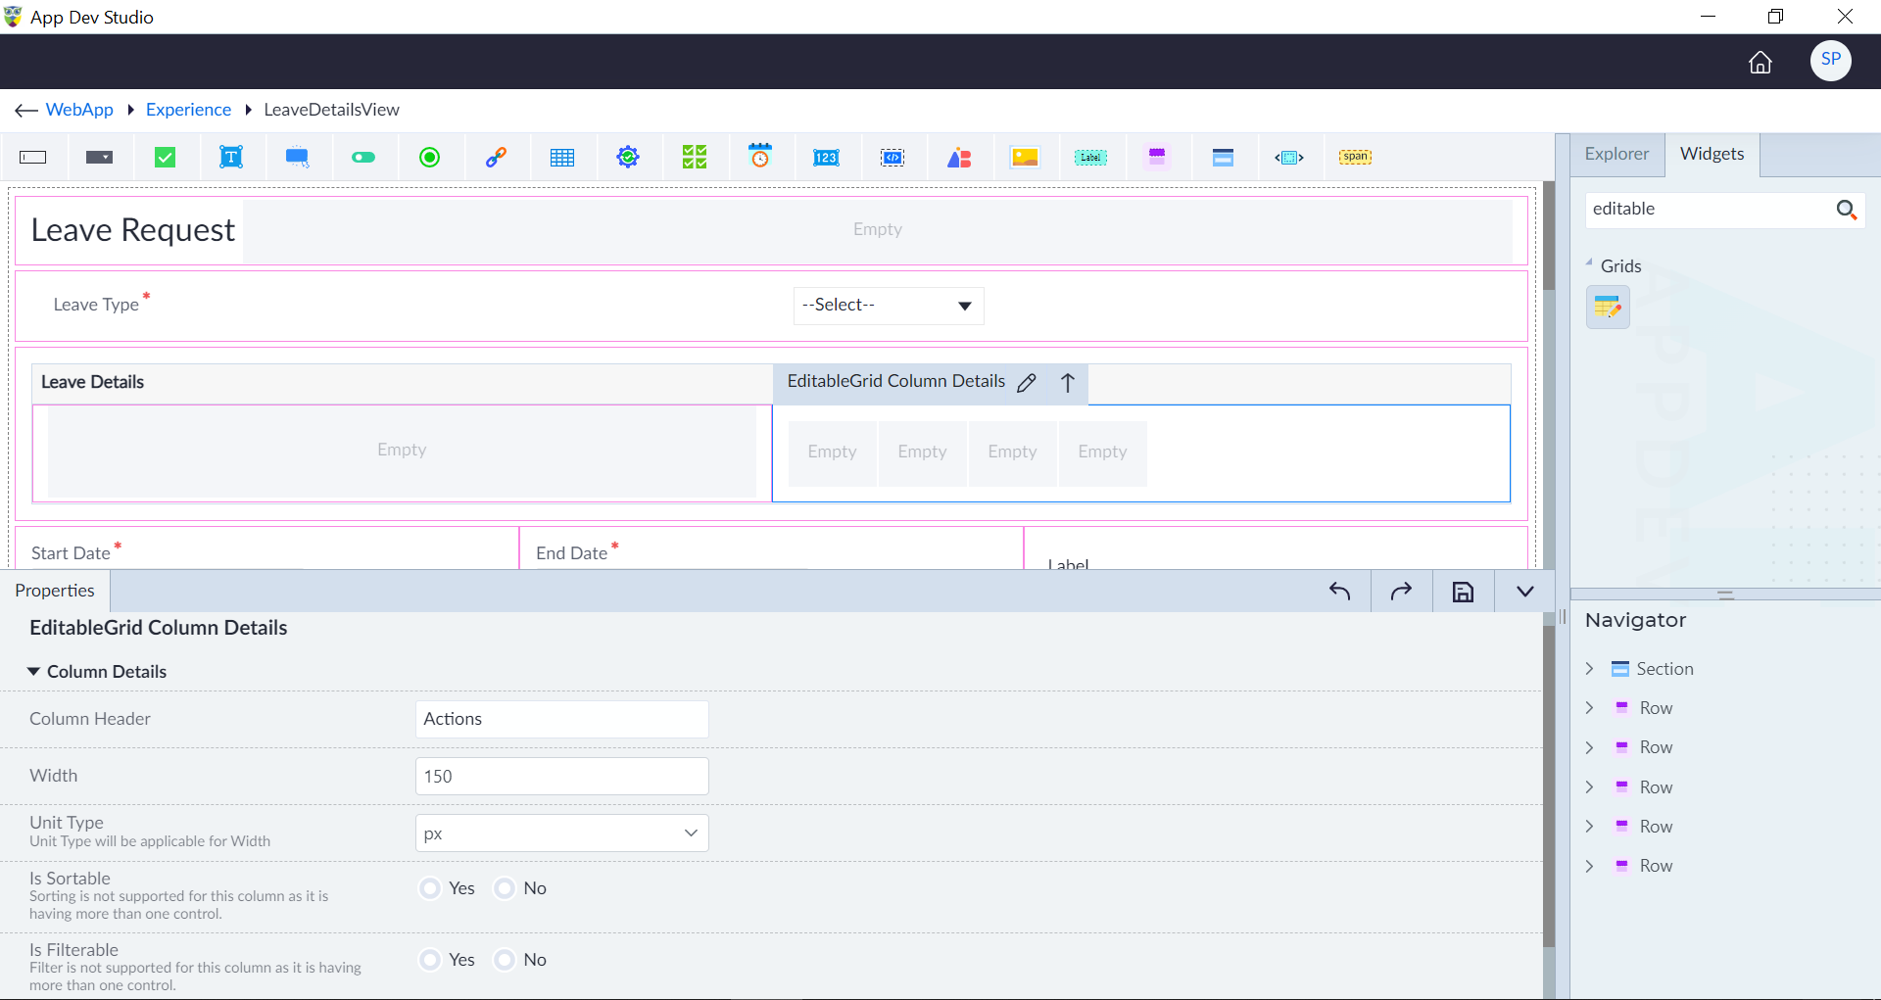Click the undo button
Image resolution: width=1881 pixels, height=1000 pixels.
1340,592
